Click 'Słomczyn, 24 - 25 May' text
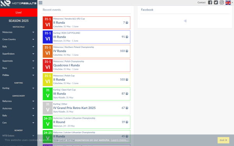The width and height of the screenshot is (234, 146). click(x=64, y=126)
